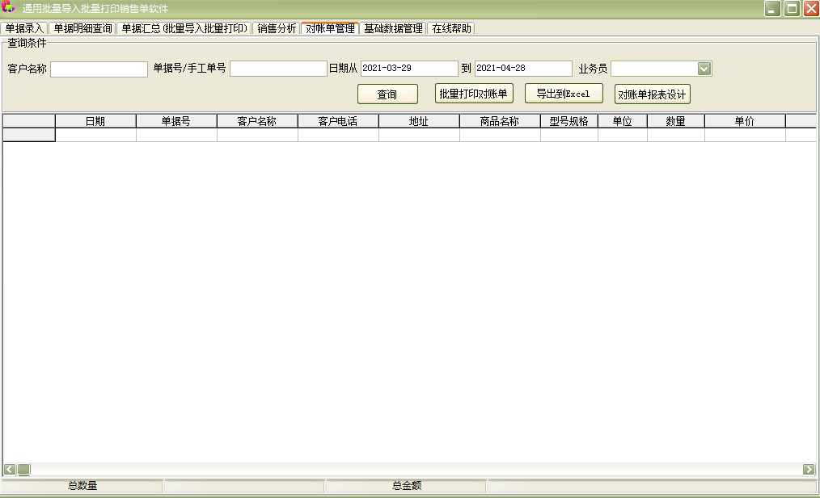Viewport: 820px width, 498px height.
Task: Click the 地址 column header
Action: 419,121
